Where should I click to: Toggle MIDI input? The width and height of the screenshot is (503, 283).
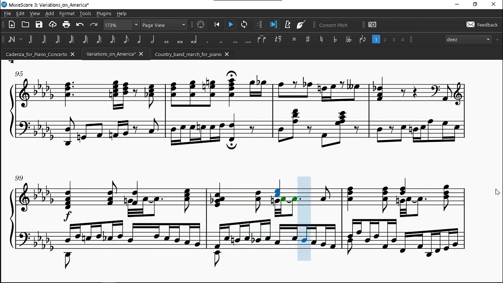coord(201,25)
